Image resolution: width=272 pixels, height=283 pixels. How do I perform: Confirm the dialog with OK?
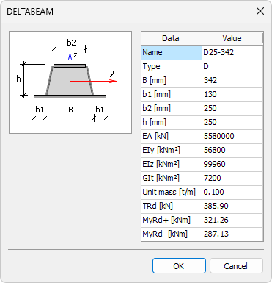pyautogui.click(x=179, y=266)
